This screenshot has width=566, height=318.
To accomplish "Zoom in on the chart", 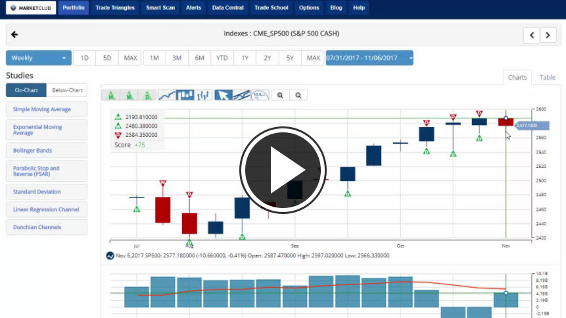I will click(281, 95).
